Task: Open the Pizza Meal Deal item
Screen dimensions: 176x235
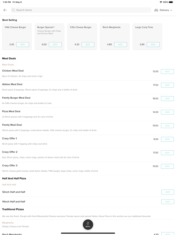Action: tap(11, 111)
